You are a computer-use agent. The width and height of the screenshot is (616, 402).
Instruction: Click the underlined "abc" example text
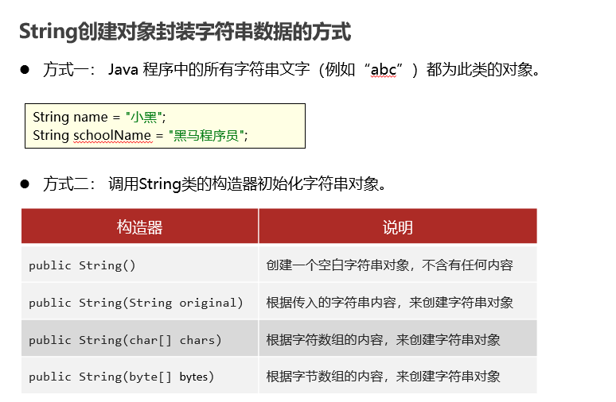(x=383, y=70)
